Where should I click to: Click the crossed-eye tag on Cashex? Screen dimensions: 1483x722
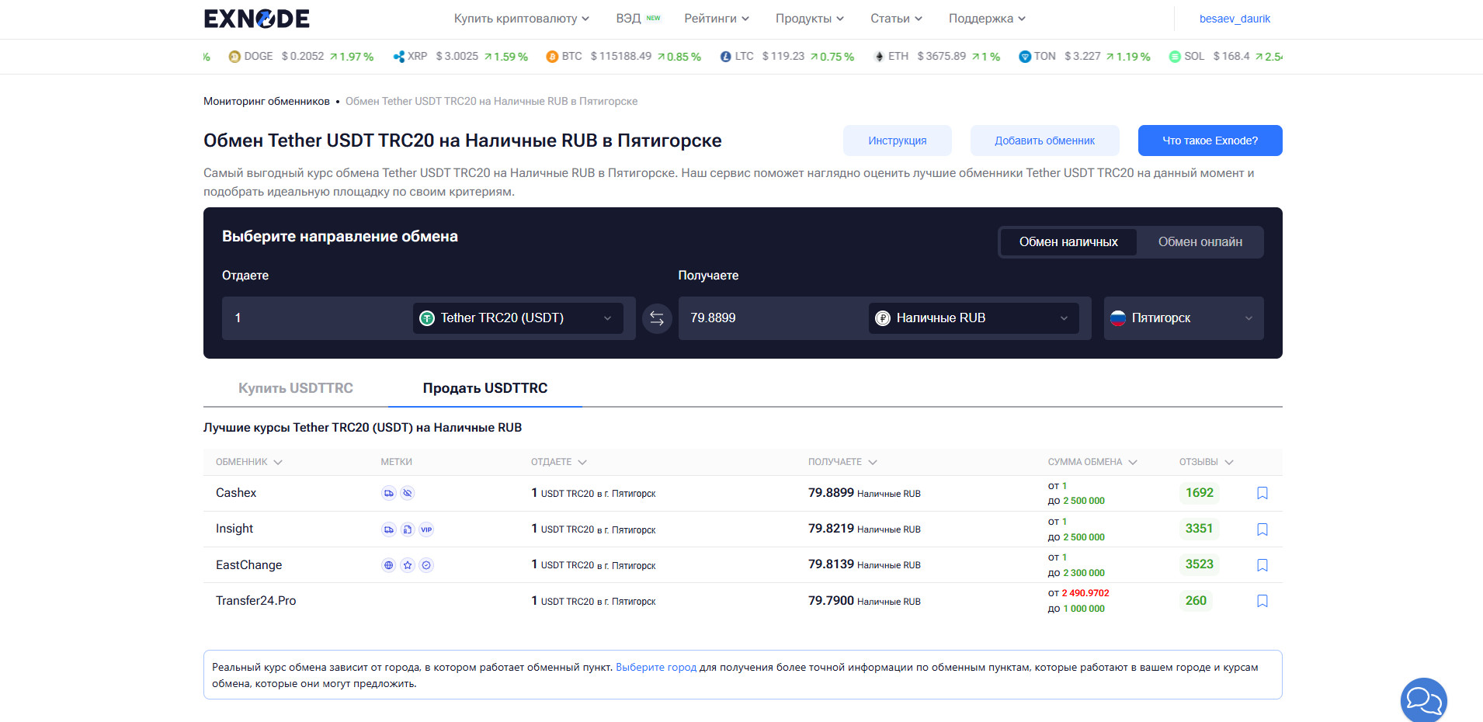408,493
